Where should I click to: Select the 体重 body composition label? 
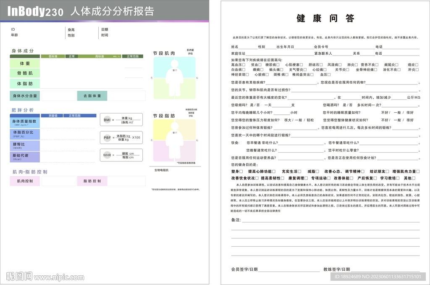25,63
